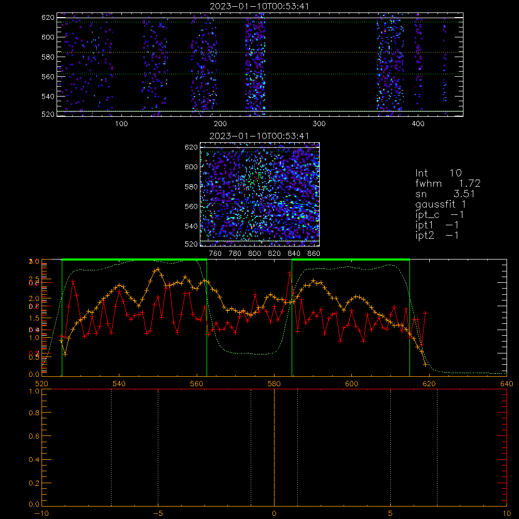Click the thick green bar over the right profile window

(351, 260)
